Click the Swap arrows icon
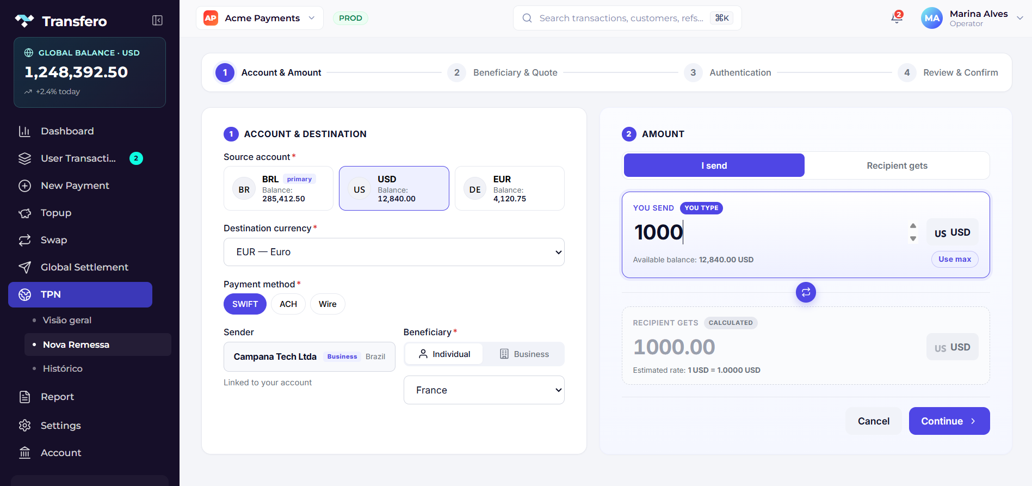The width and height of the screenshot is (1032, 486). 24,240
